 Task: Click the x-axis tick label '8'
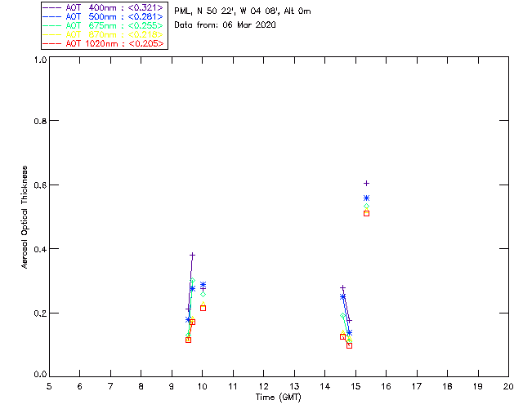141,386
